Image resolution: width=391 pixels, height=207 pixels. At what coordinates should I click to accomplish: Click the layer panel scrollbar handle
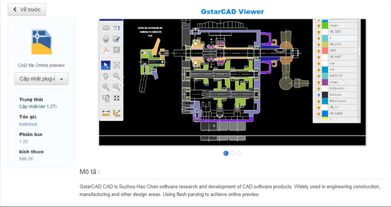click(x=360, y=51)
